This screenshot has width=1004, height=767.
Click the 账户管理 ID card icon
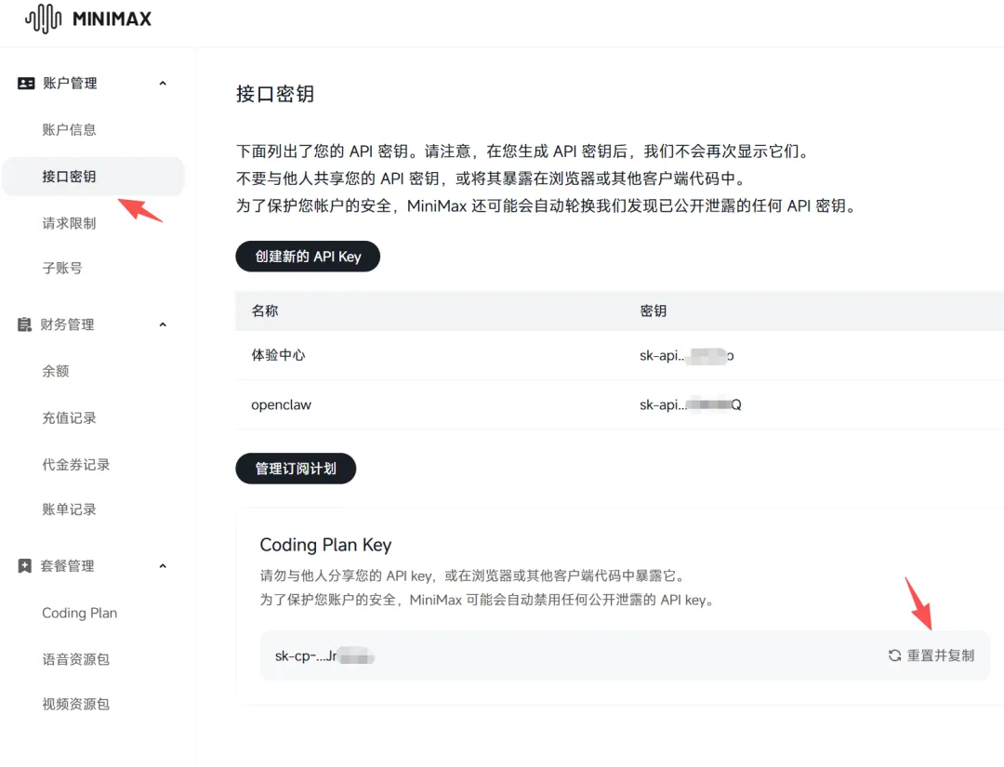point(26,84)
